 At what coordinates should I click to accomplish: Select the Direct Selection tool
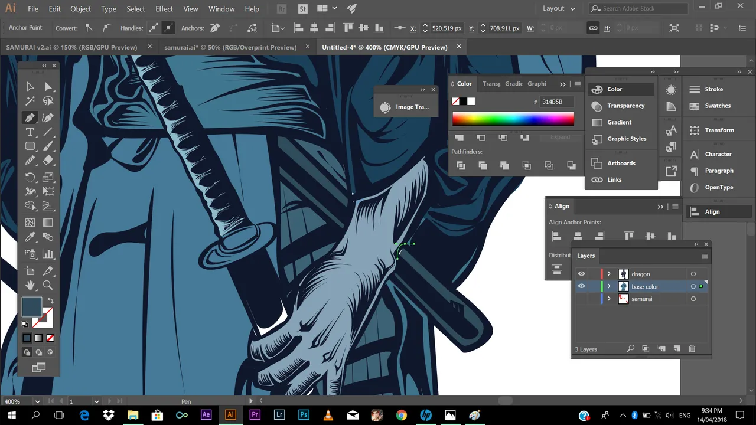(x=48, y=87)
